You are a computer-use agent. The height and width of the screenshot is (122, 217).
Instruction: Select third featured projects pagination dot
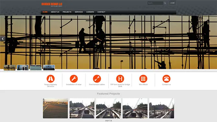pos(109,121)
